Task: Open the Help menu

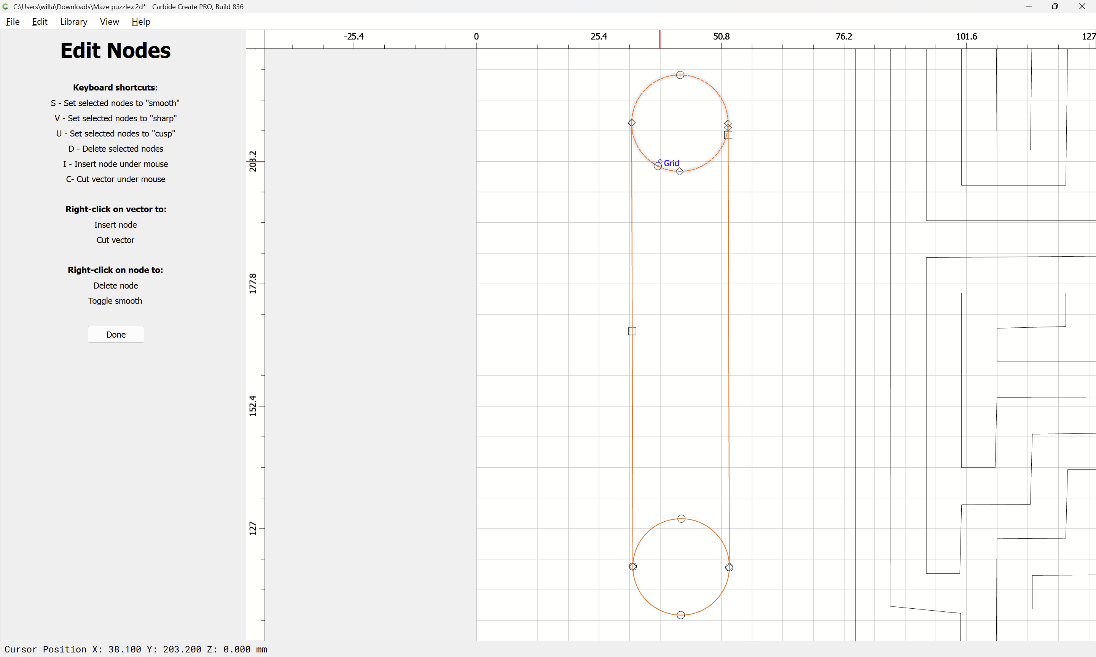Action: coord(141,22)
